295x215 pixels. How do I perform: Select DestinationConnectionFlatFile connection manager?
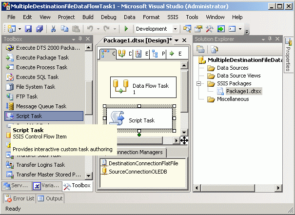pyautogui.click(x=140, y=163)
